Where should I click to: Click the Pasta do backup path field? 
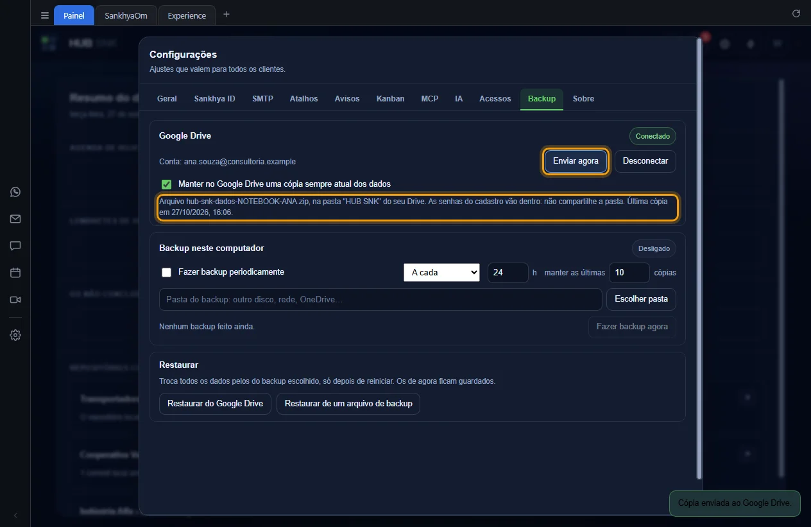coord(380,299)
